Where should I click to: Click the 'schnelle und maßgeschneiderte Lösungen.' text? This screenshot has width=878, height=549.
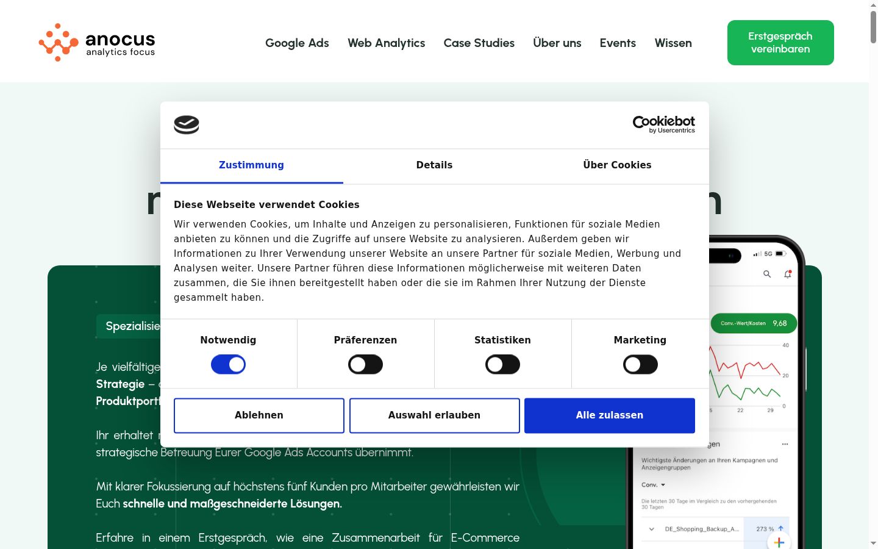coord(232,504)
